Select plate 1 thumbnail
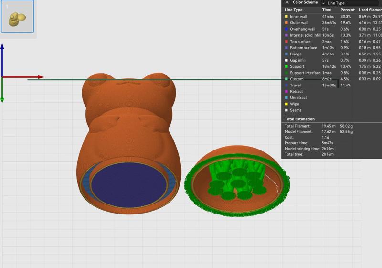The width and height of the screenshot is (382, 268). pos(17,17)
